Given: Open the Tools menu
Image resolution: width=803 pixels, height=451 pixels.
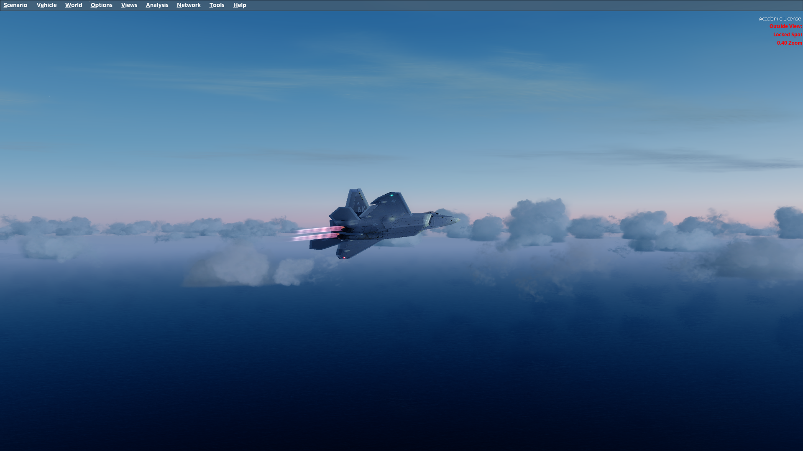Looking at the screenshot, I should coord(217,5).
